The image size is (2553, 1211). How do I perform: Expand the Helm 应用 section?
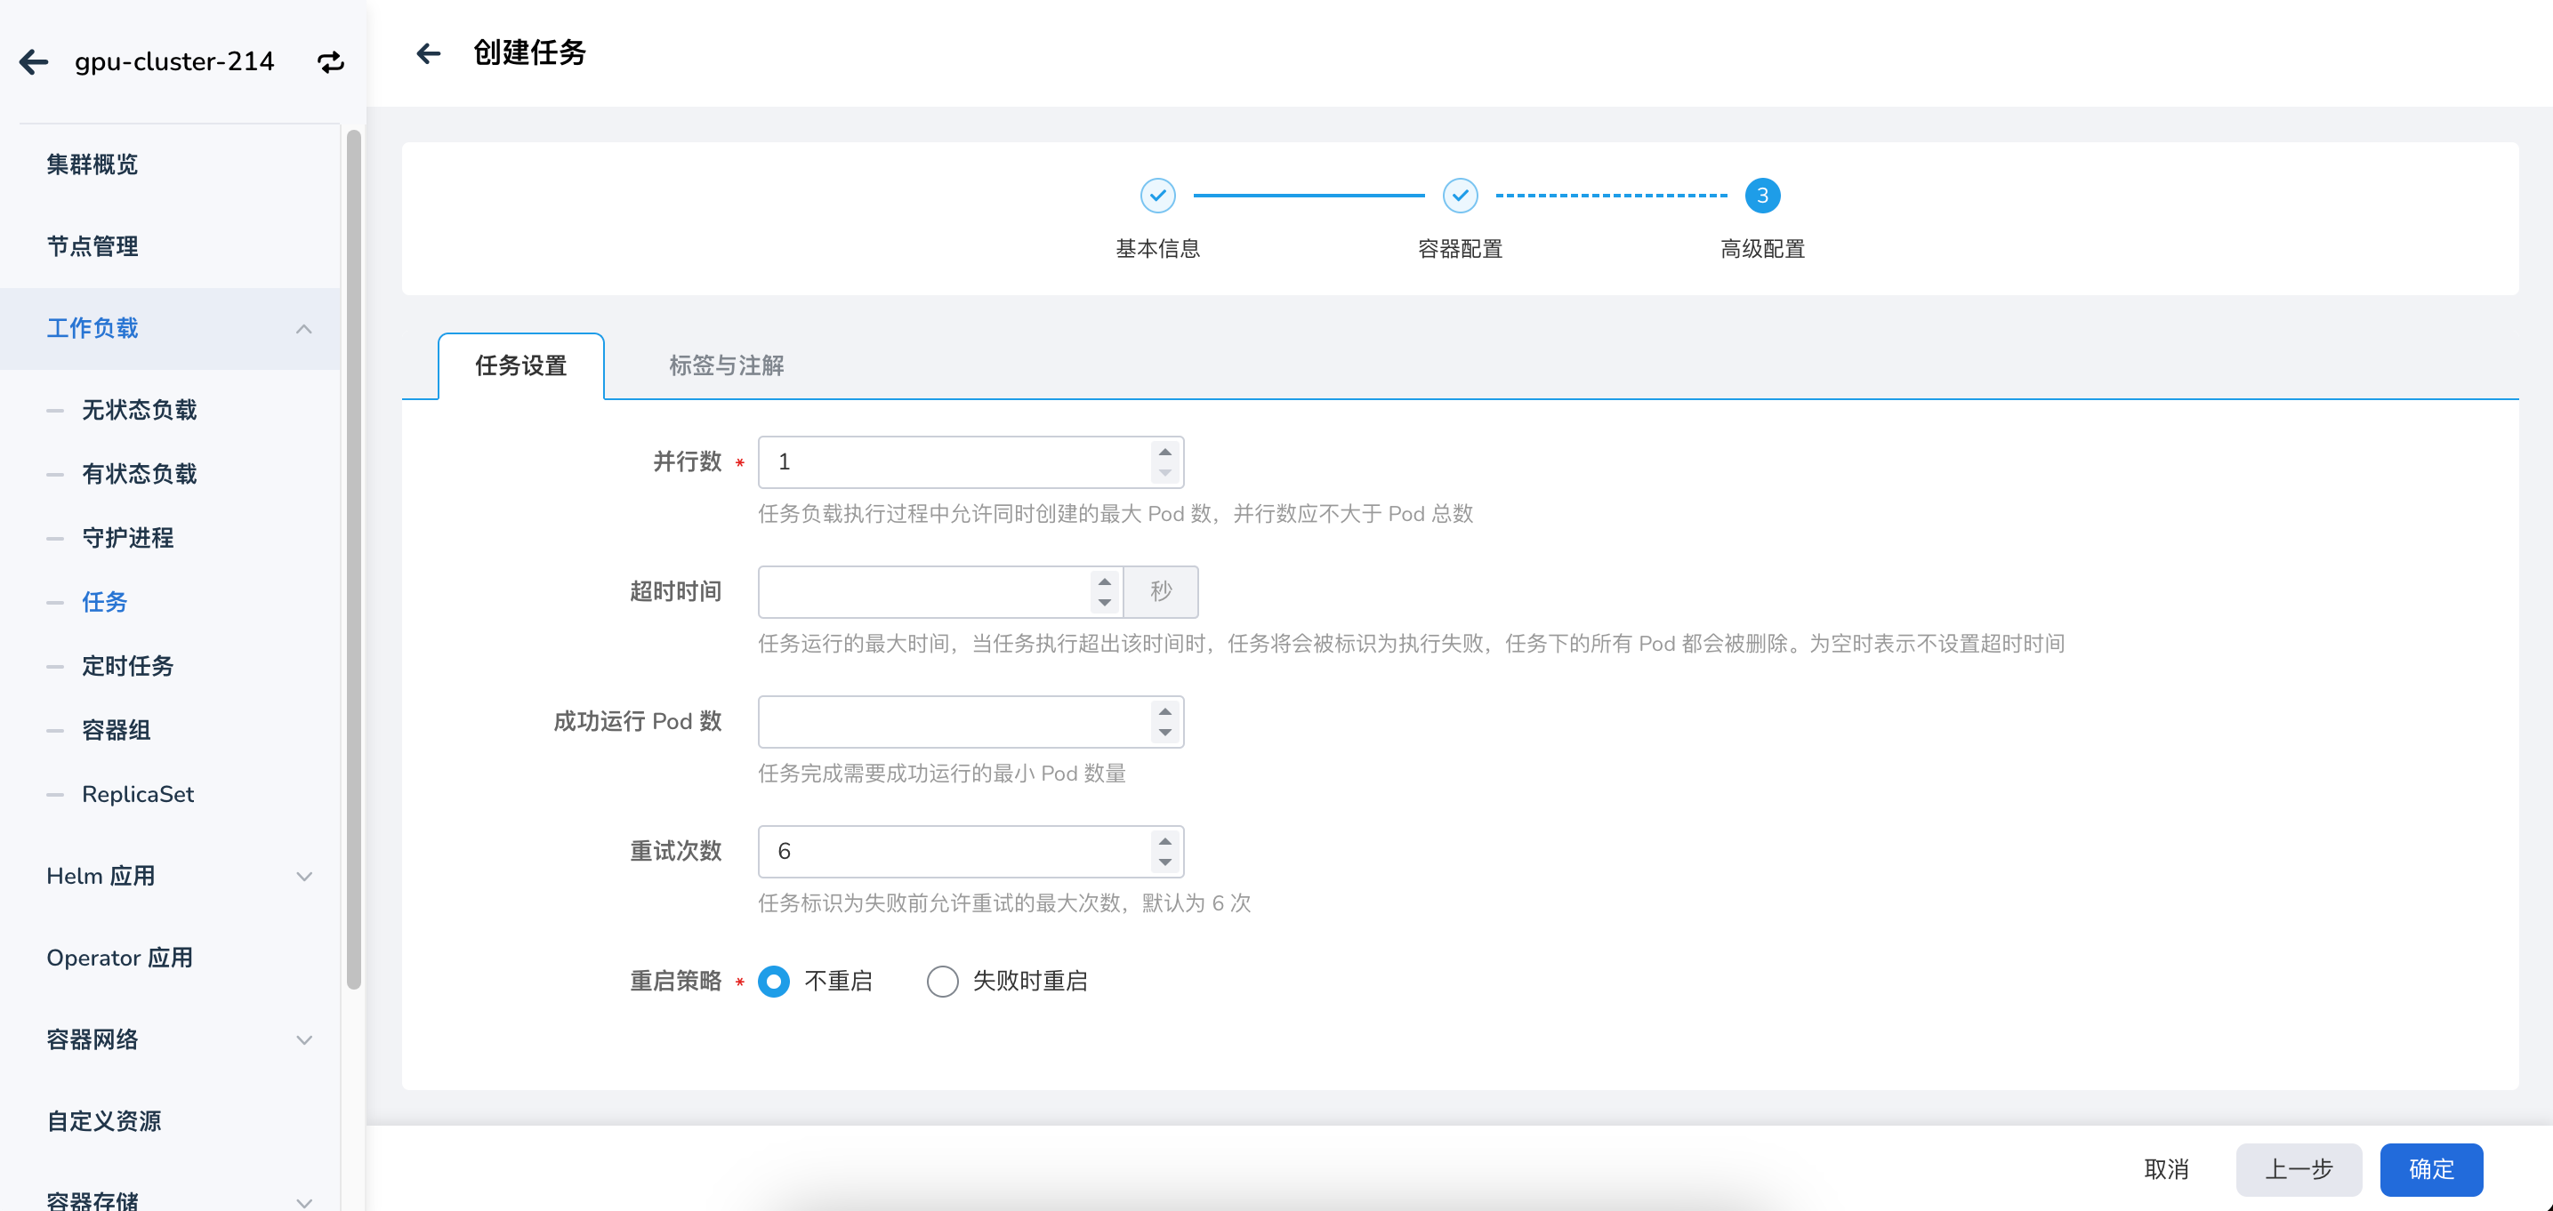point(304,876)
